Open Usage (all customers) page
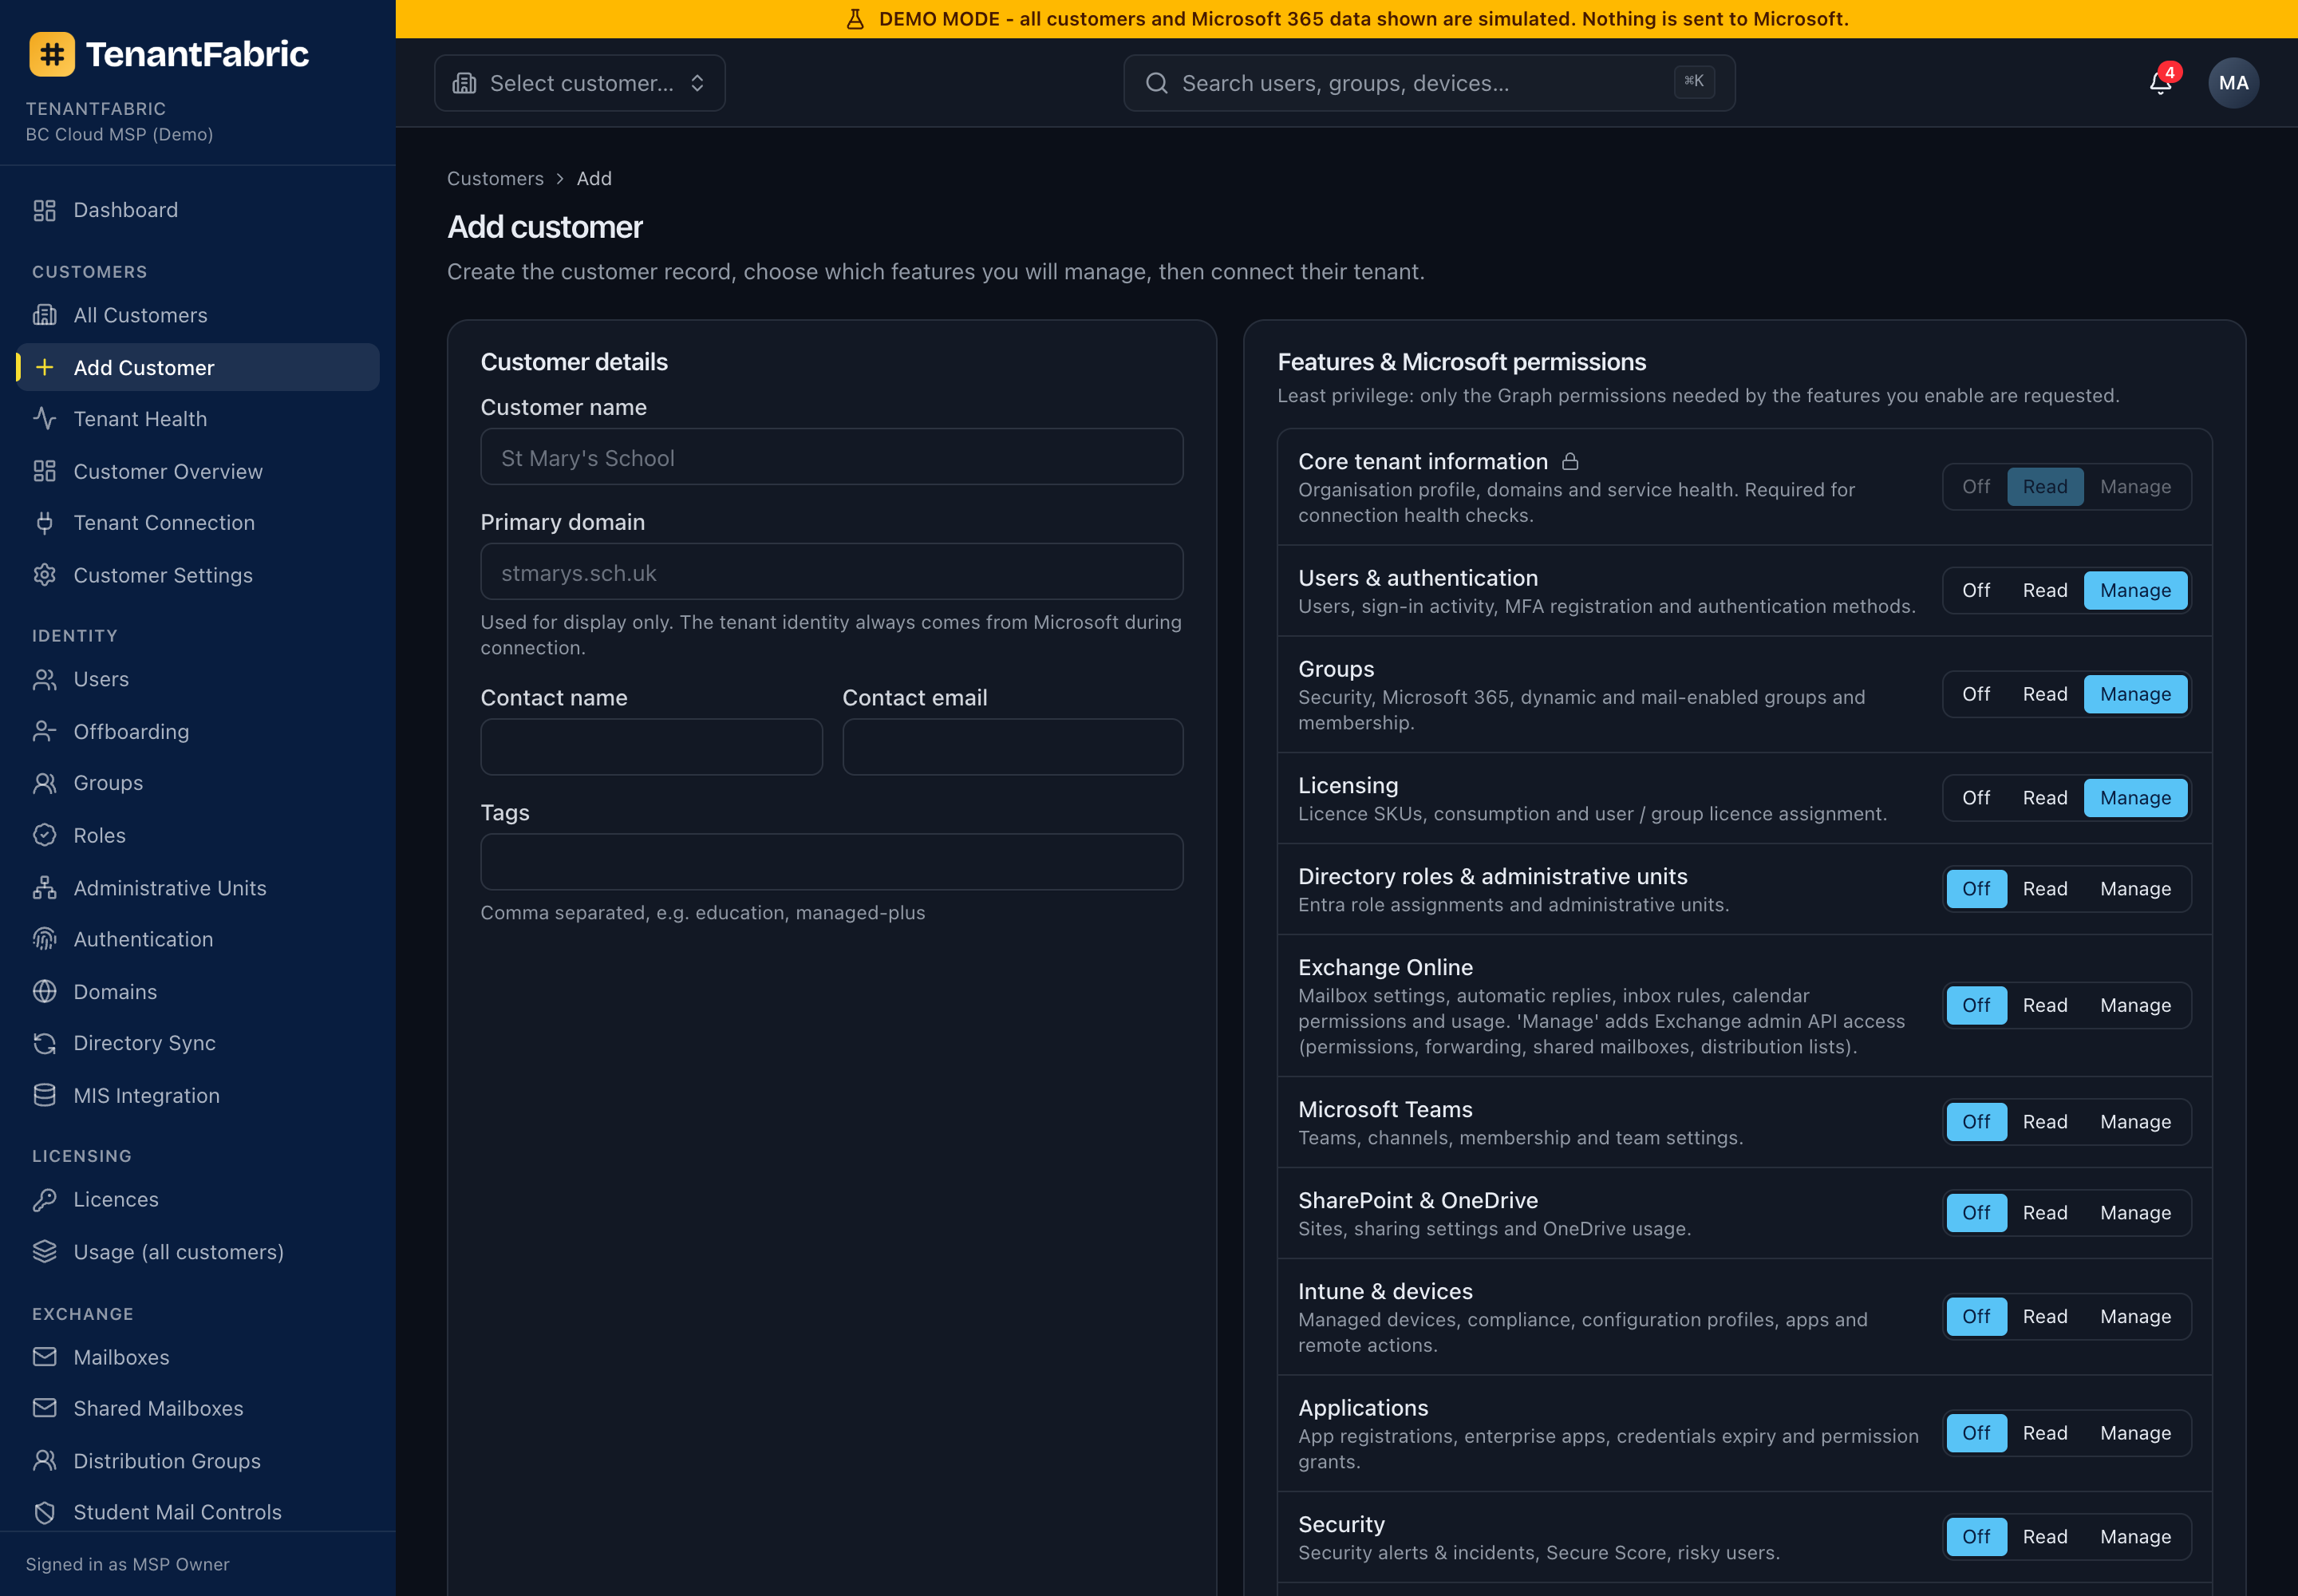This screenshot has height=1596, width=2298. (x=198, y=1252)
